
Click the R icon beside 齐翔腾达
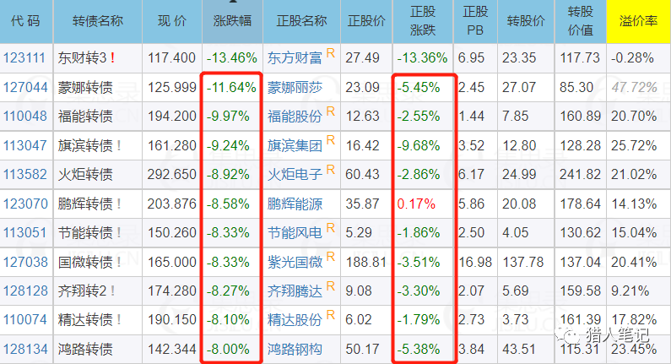pyautogui.click(x=330, y=285)
